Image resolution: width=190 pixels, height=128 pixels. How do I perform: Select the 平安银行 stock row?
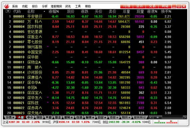[92, 16]
